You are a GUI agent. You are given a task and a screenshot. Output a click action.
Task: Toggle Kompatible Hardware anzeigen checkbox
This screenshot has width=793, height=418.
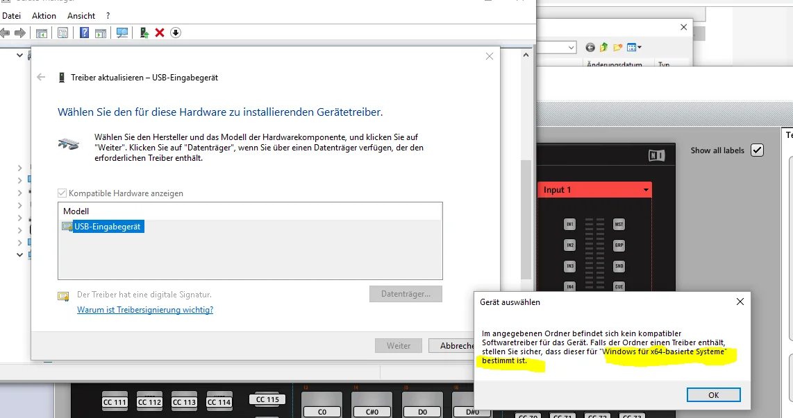point(62,193)
